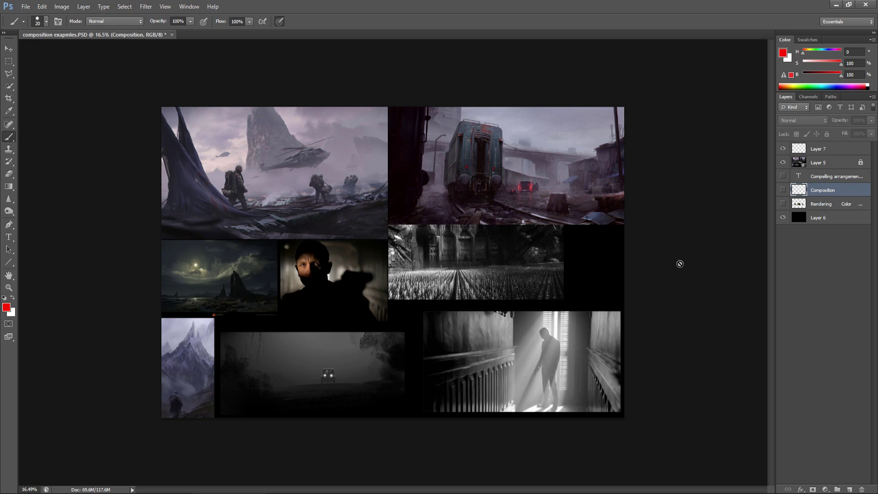
Task: Select the Gradient tool
Action: click(x=9, y=186)
